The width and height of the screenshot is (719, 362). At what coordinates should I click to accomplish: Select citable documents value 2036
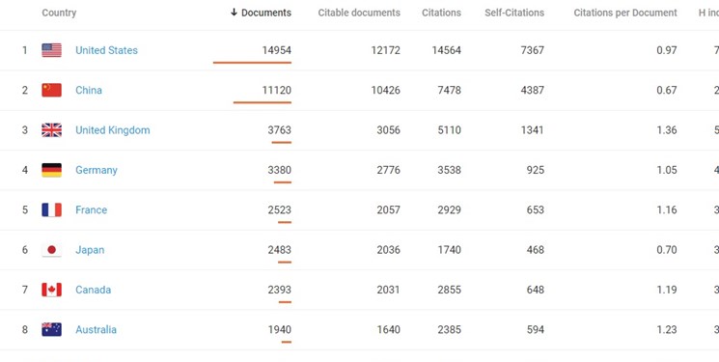pos(388,250)
